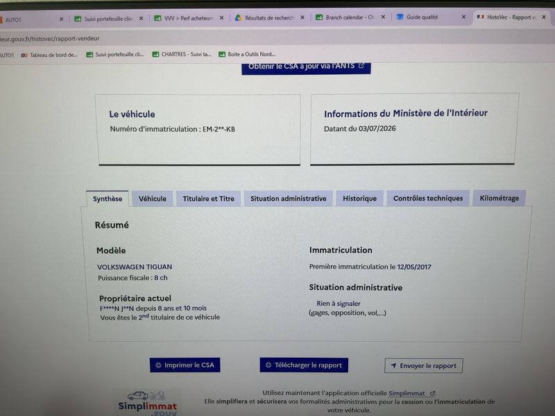Open CHARTRES - Suivi bookmark
Viewport: 555px width, 416px height.
click(182, 54)
